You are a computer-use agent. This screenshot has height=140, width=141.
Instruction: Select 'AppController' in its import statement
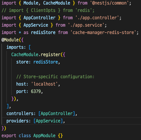pyautogui.click(x=40, y=18)
